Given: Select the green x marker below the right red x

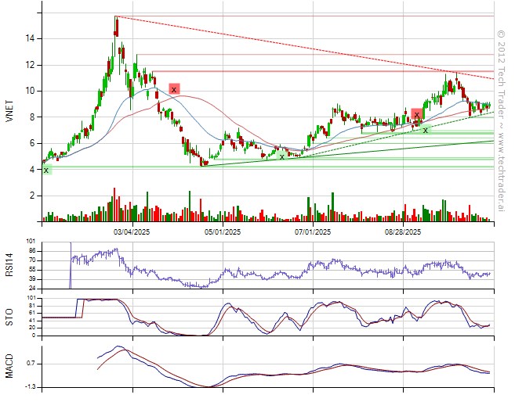Looking at the screenshot, I should pos(426,130).
